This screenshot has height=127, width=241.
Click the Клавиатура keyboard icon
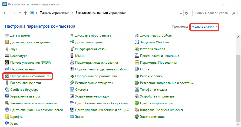click(7, 56)
